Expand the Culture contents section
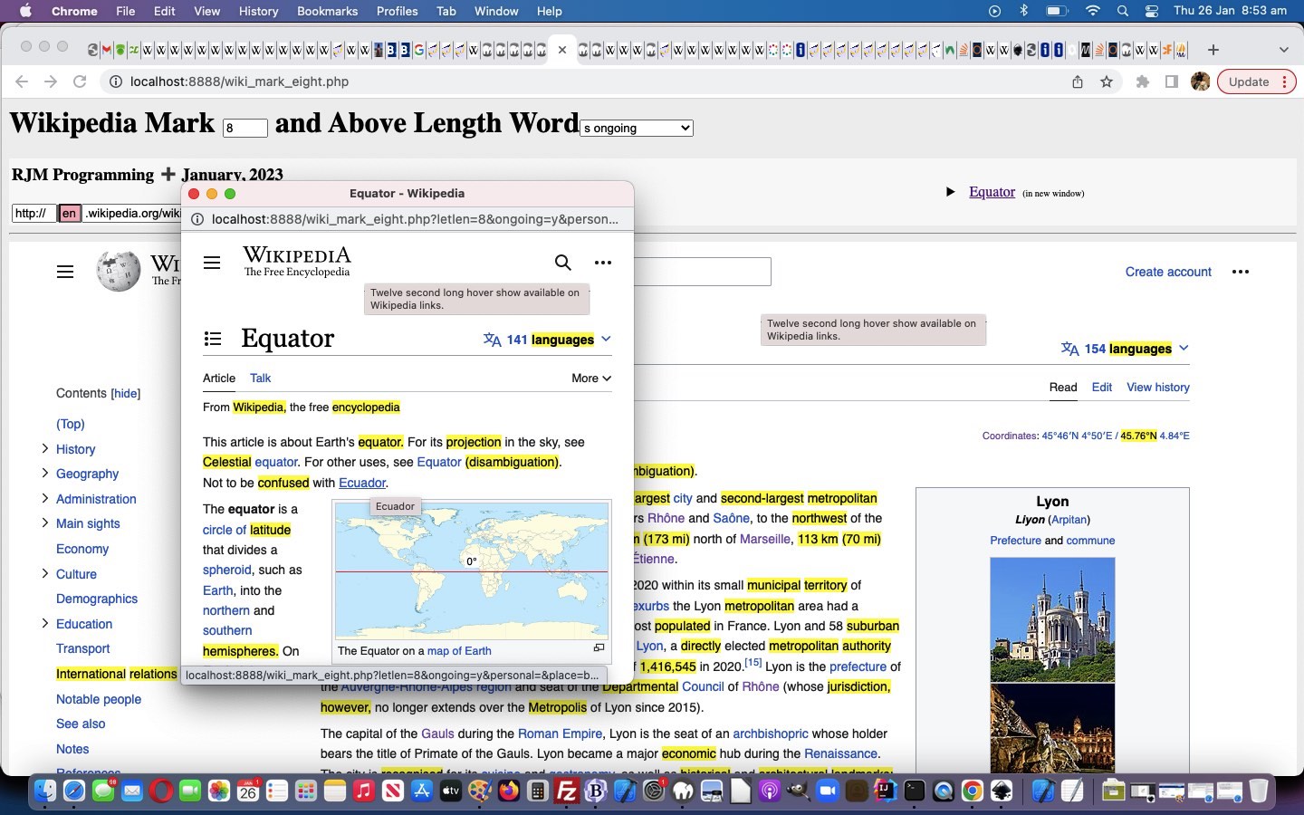 (44, 573)
